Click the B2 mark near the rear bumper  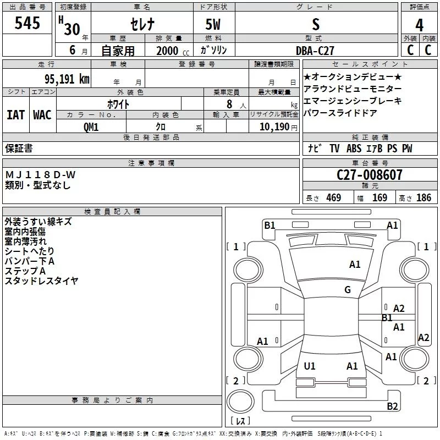tap(392, 406)
